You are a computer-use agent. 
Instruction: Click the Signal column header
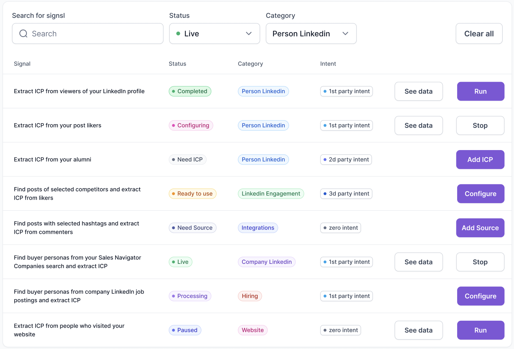pos(22,64)
